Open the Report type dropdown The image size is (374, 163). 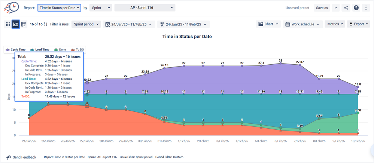point(60,8)
